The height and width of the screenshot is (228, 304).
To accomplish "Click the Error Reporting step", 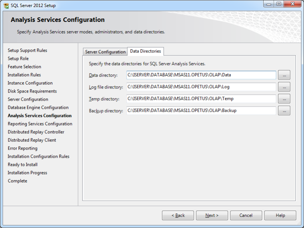I will click(23, 148).
